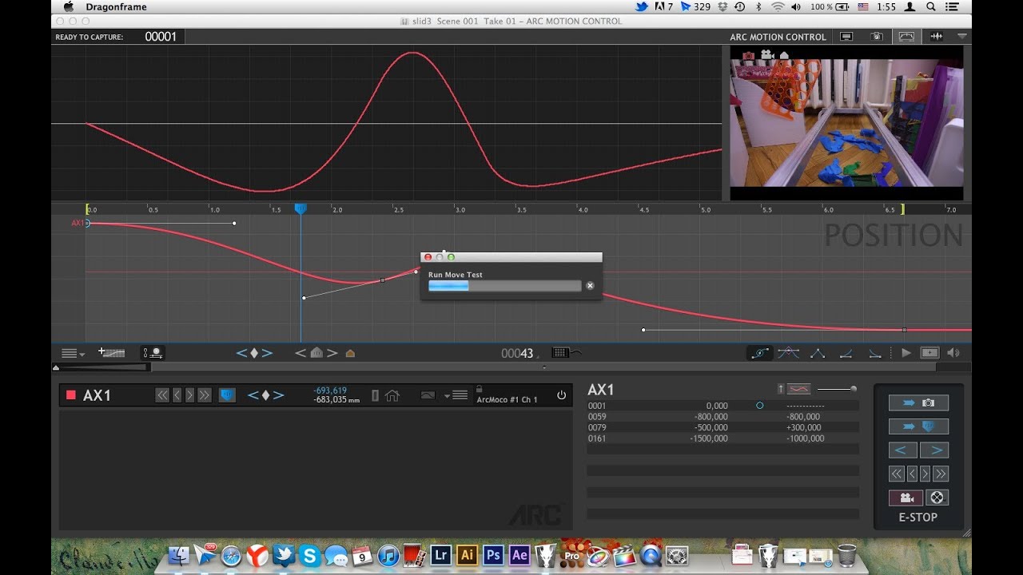The width and height of the screenshot is (1023, 575).
Task: Click the single-left jog in the E-STOP panel
Action: [912, 474]
